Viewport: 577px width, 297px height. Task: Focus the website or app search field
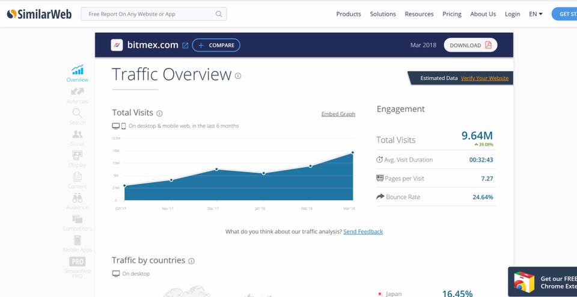(x=153, y=14)
